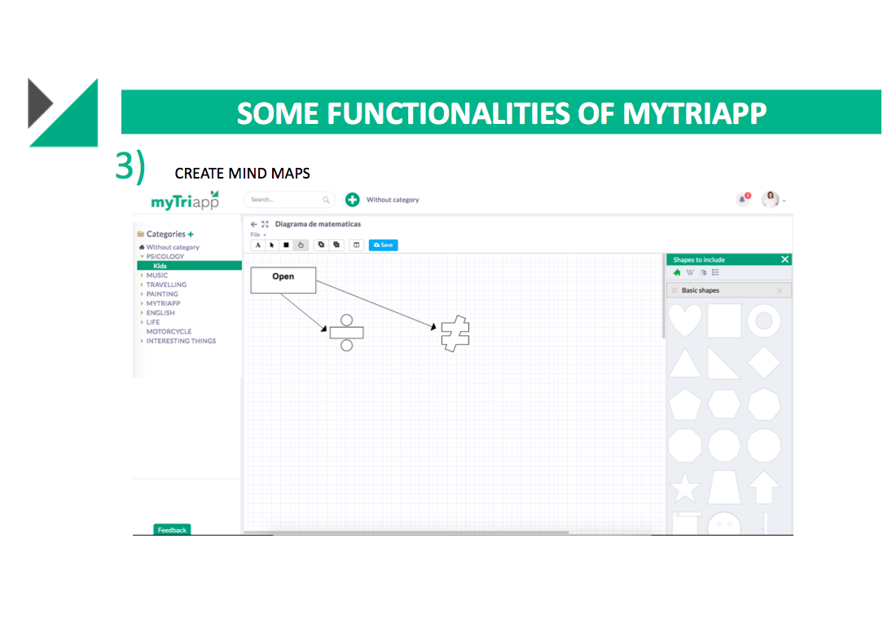Click Without category label in the top bar
The height and width of the screenshot is (631, 892).
(393, 200)
